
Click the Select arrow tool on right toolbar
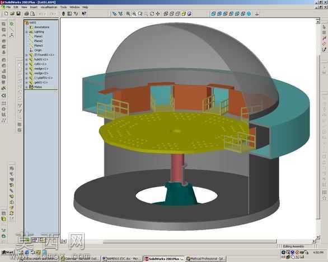pos(324,27)
